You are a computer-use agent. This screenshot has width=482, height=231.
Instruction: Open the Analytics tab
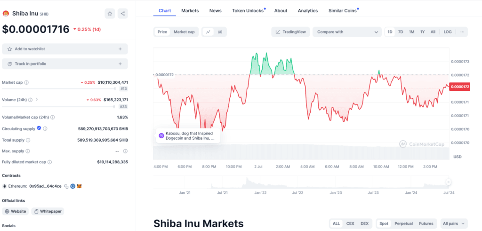(308, 11)
